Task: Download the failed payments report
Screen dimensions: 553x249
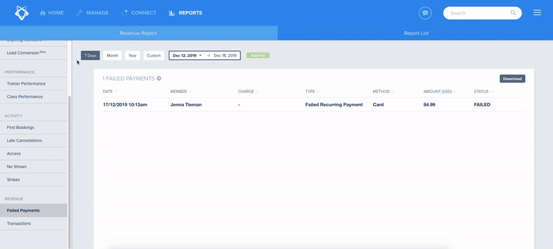Action: coord(512,79)
